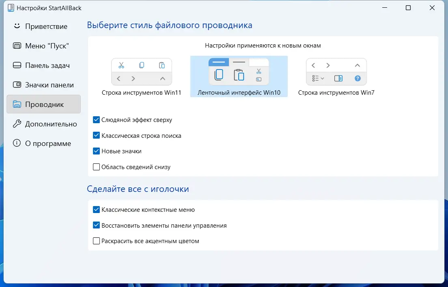Click the rename icon in Win10 preview
The width and height of the screenshot is (448, 287).
point(259,79)
